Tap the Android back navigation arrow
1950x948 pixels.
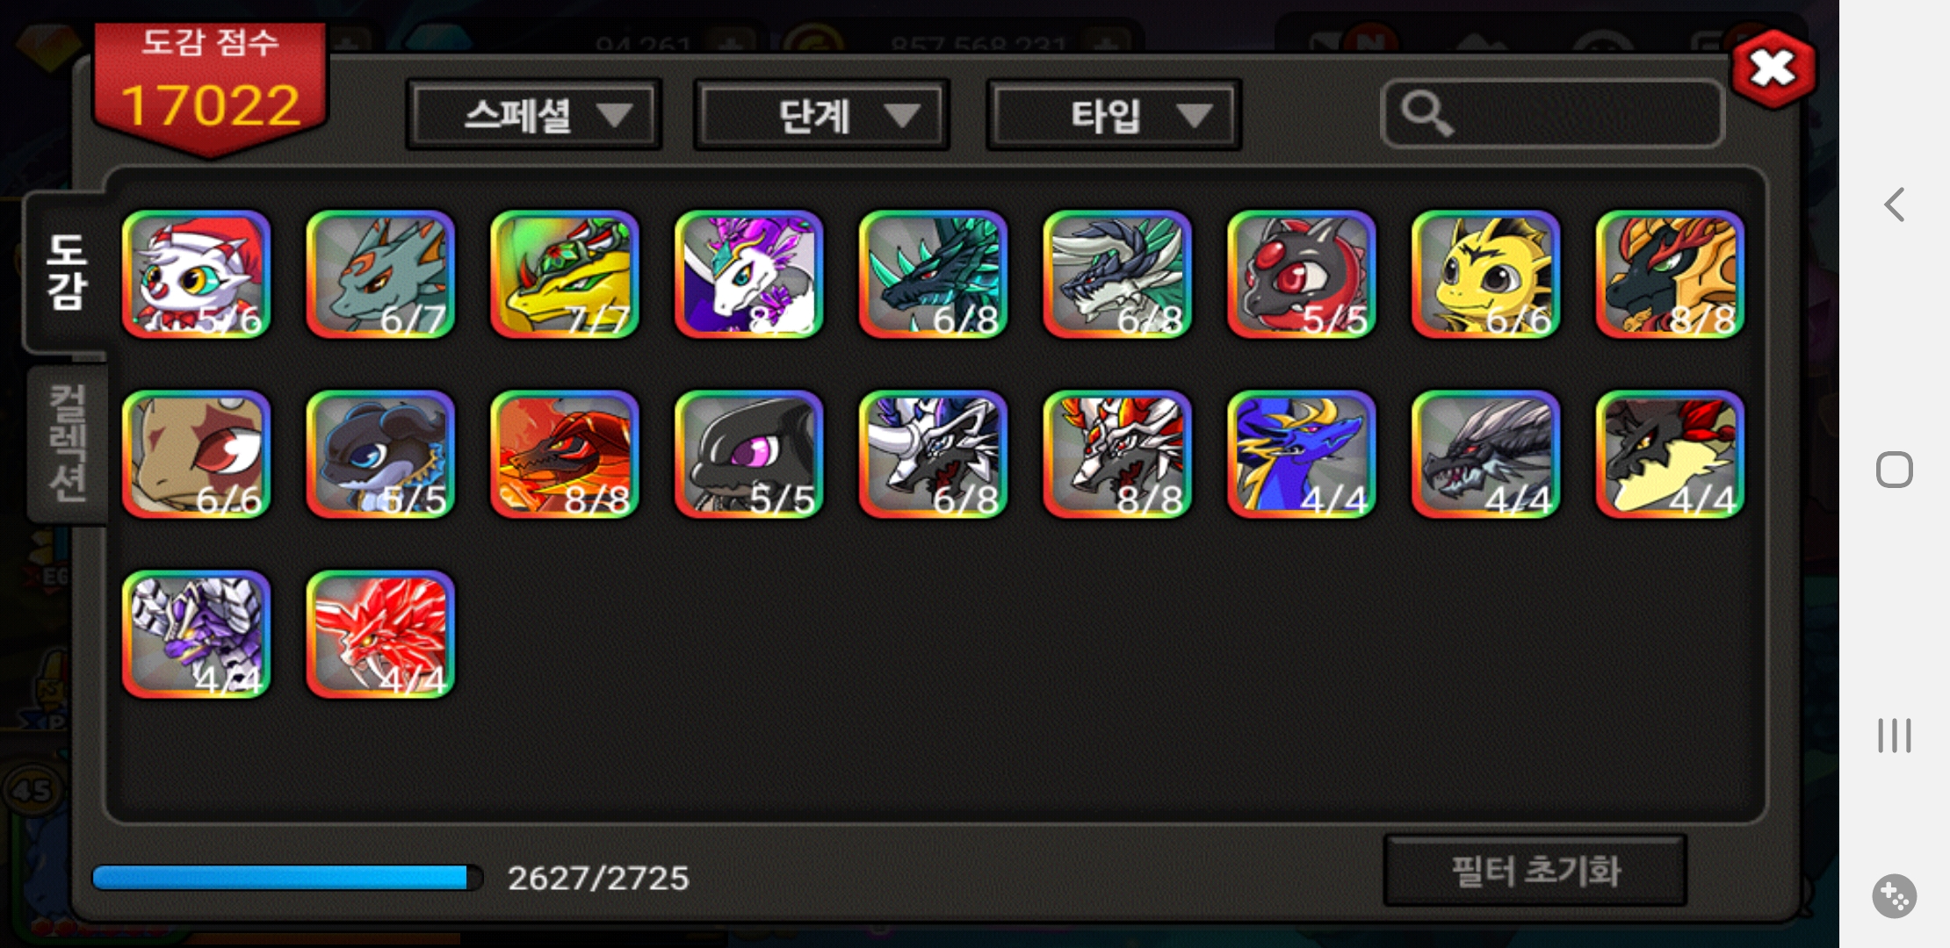coord(1895,205)
